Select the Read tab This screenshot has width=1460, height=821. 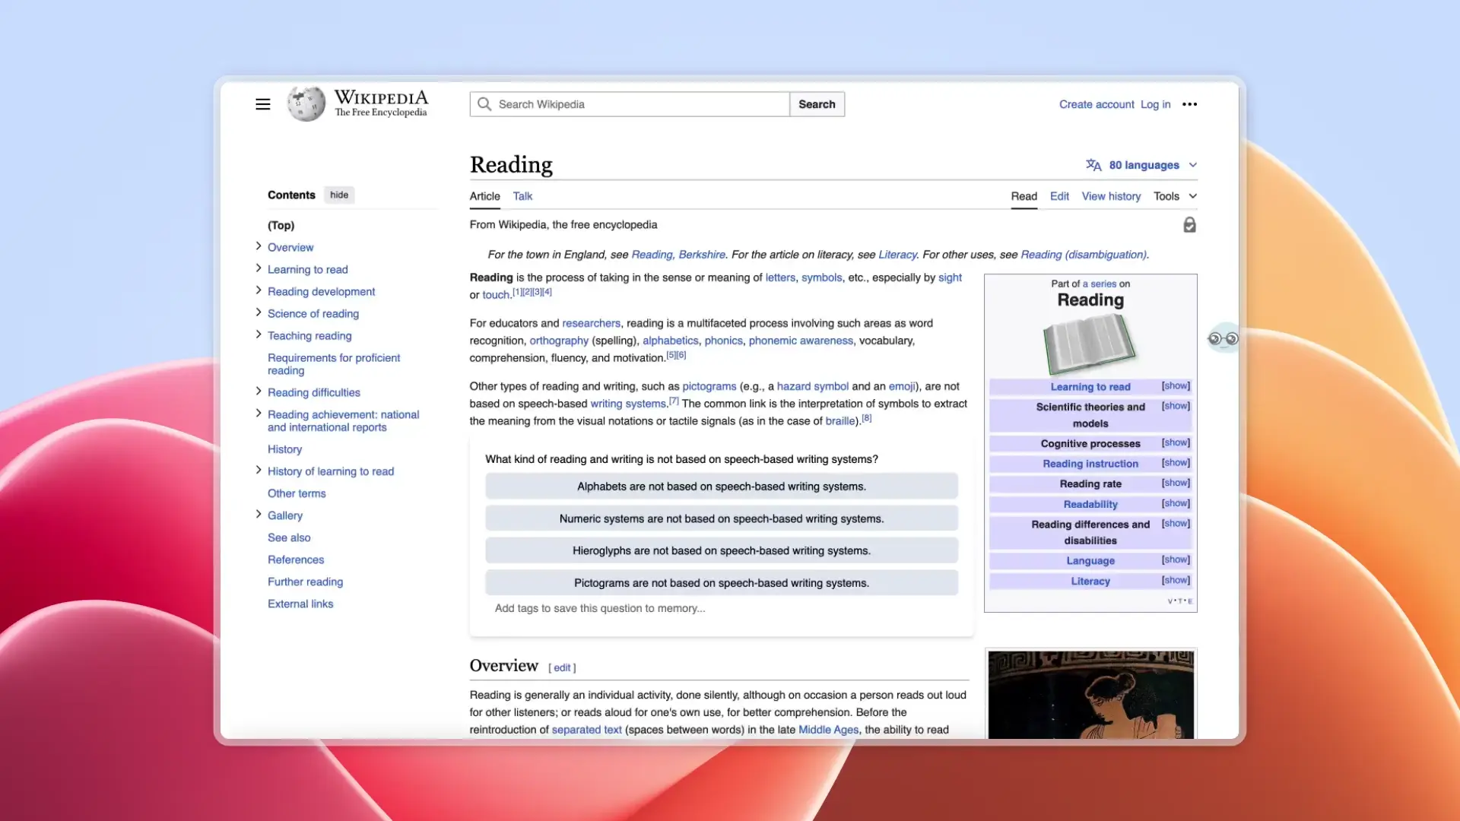pos(1024,196)
